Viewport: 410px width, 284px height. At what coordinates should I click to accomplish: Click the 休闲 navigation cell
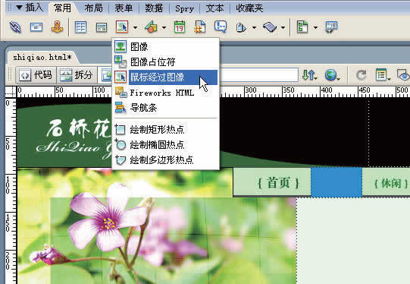387,182
